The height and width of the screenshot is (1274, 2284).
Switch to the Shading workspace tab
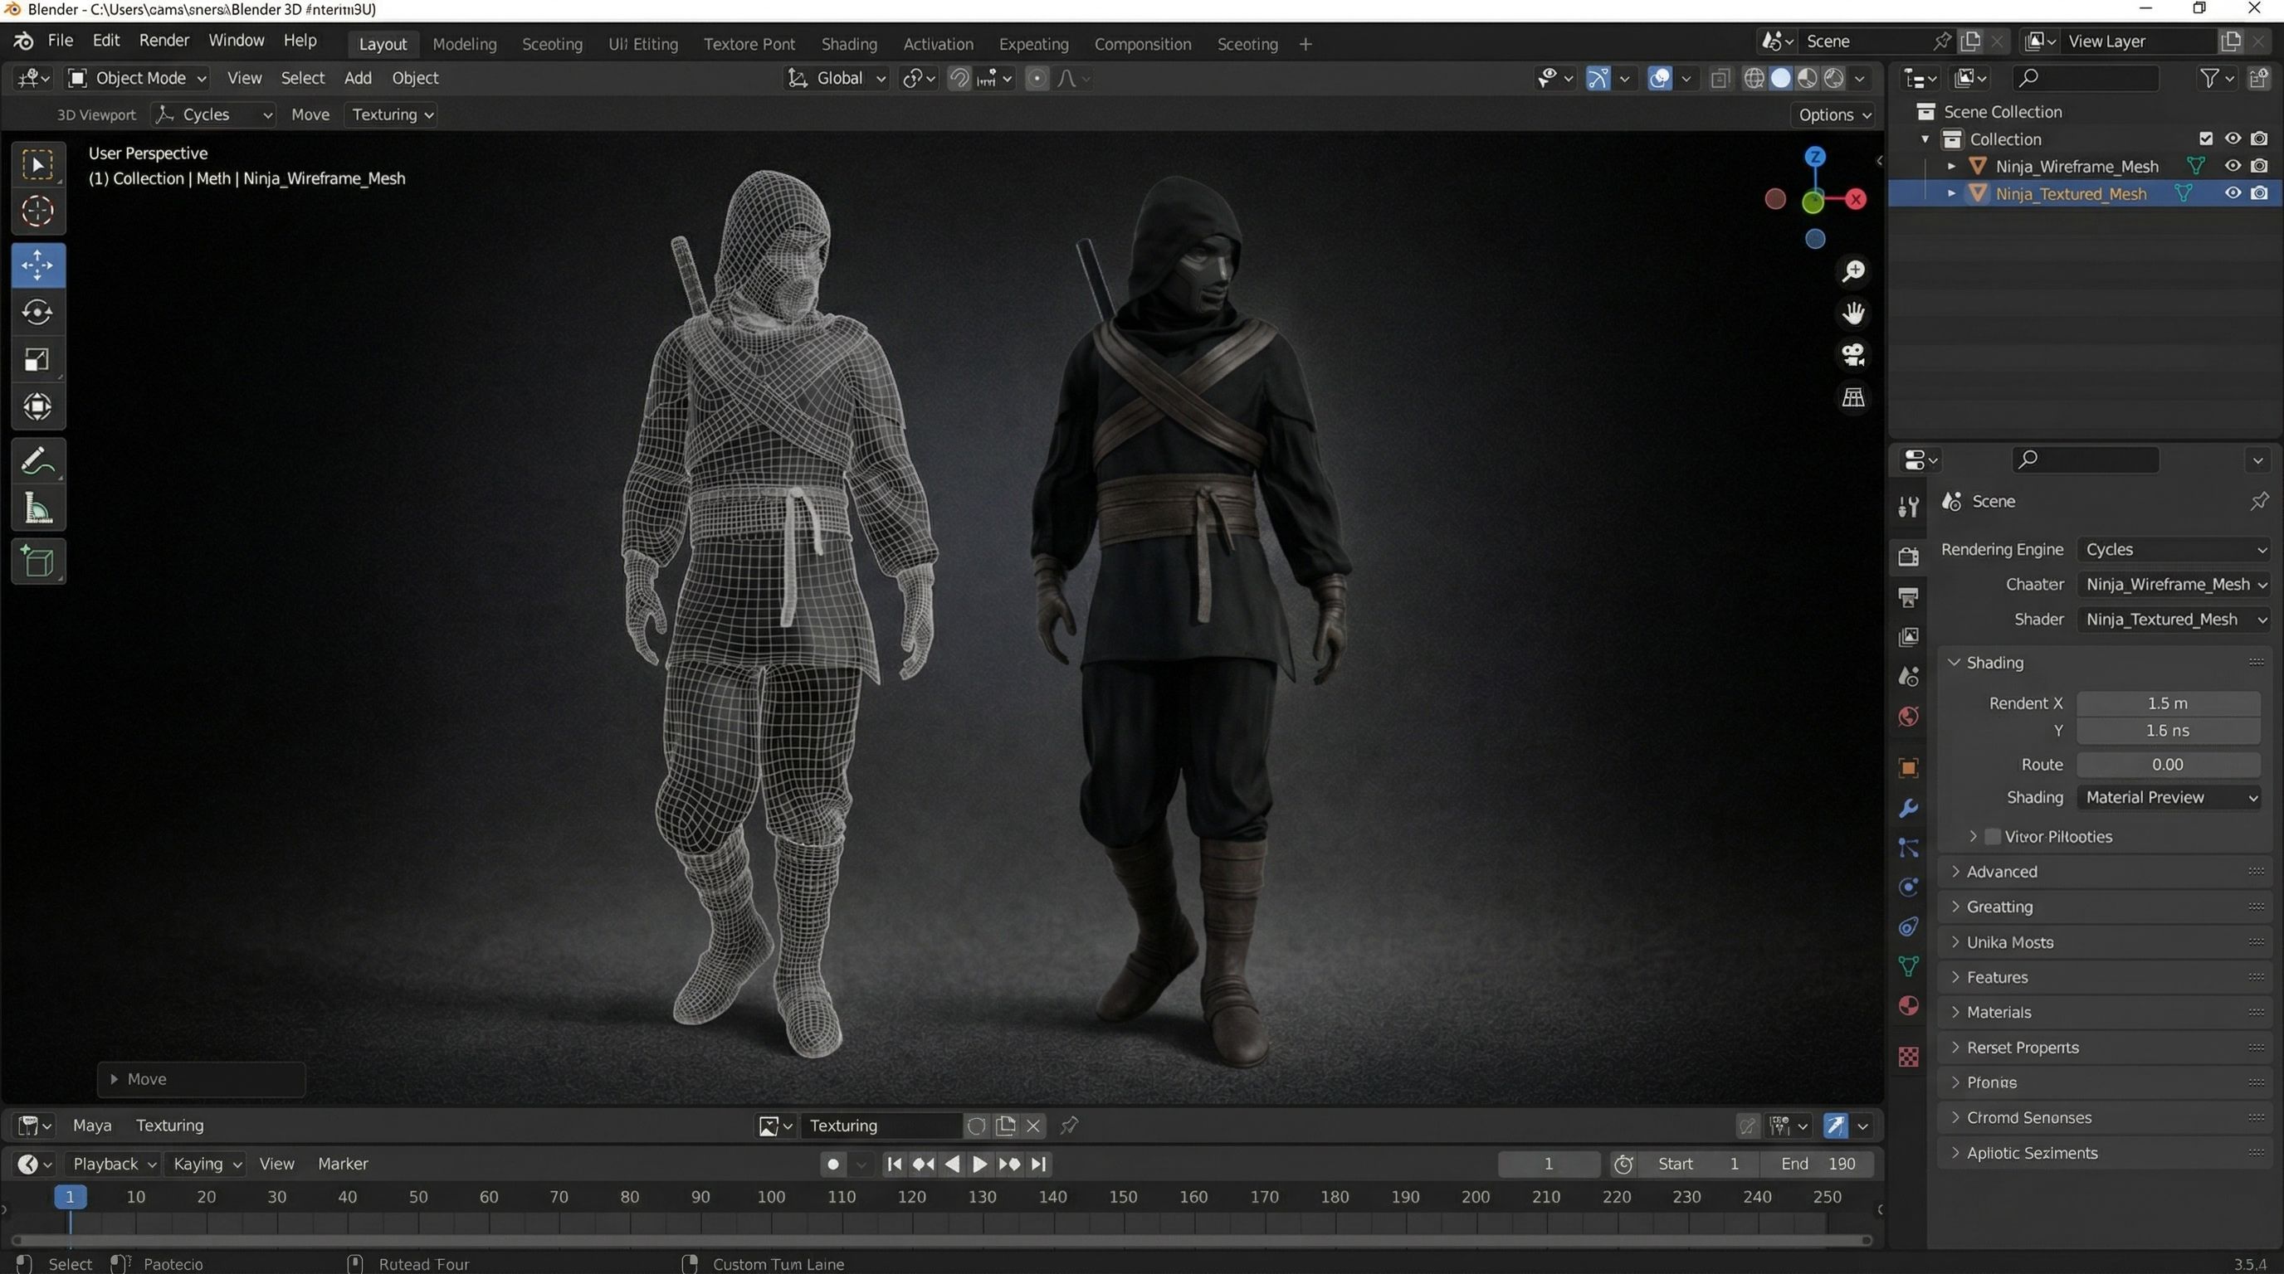click(848, 44)
